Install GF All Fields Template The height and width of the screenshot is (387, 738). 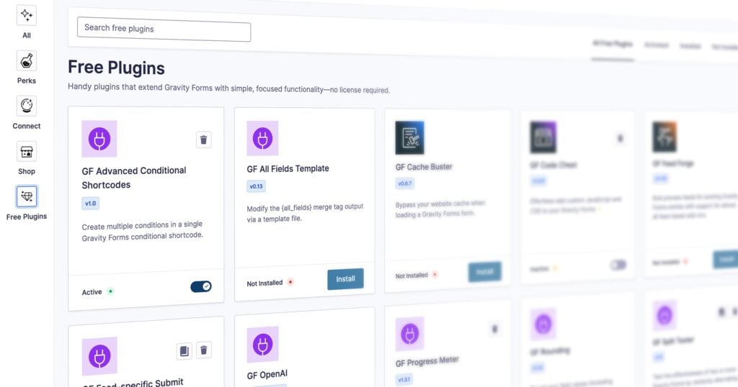(345, 279)
